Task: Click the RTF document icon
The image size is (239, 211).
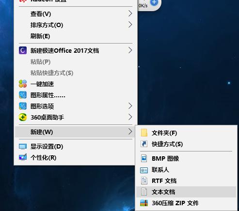Action: pyautogui.click(x=144, y=181)
